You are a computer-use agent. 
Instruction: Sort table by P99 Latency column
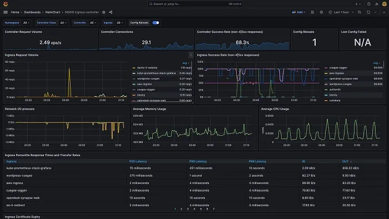257,161
